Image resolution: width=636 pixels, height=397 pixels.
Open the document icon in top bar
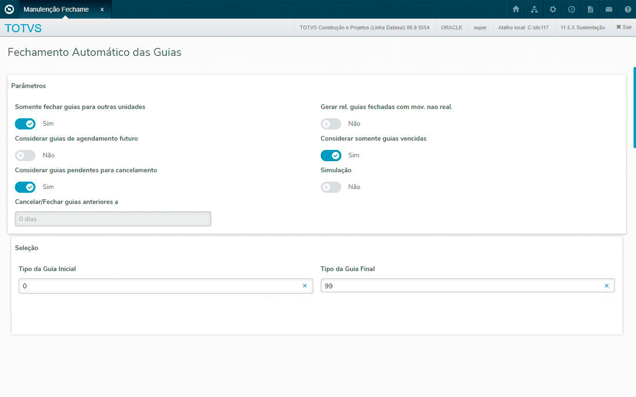pos(590,9)
